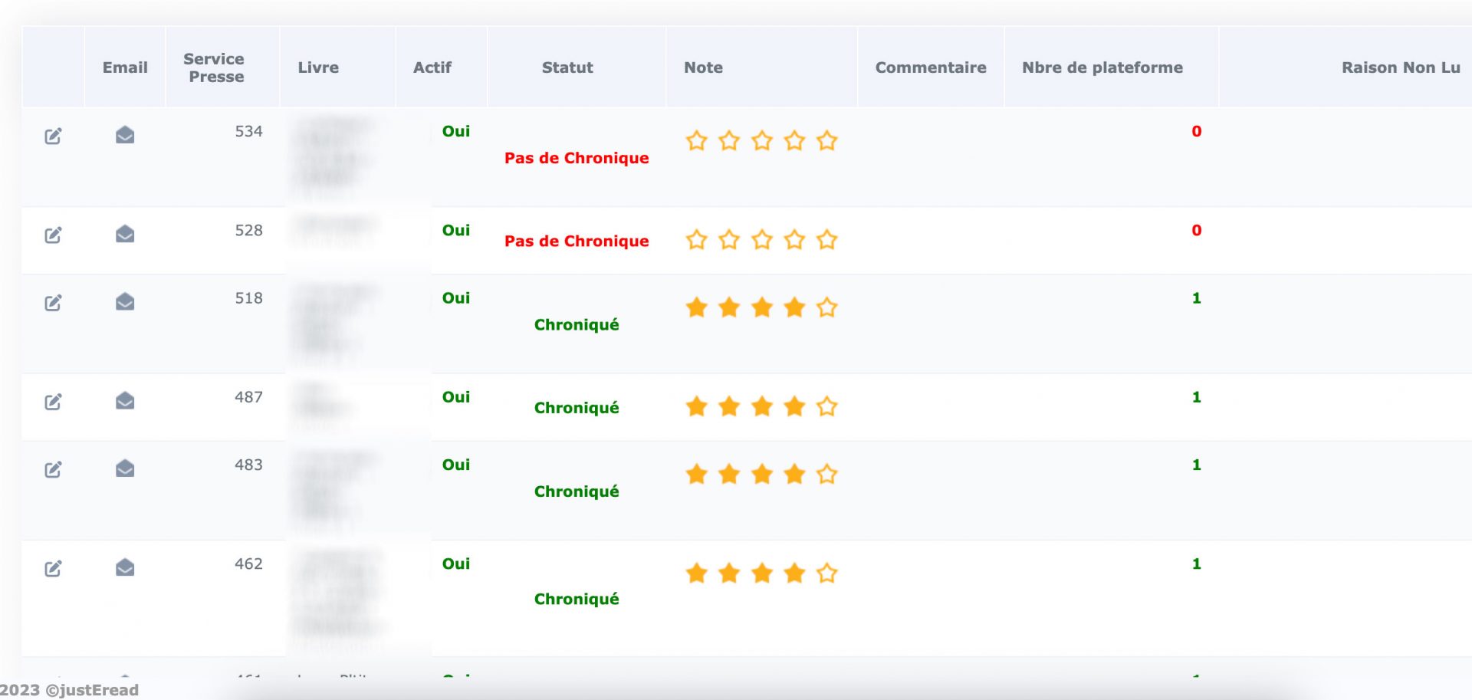Click Pas de Chronique status in row 528
Screen dimensions: 1472x700
(577, 241)
